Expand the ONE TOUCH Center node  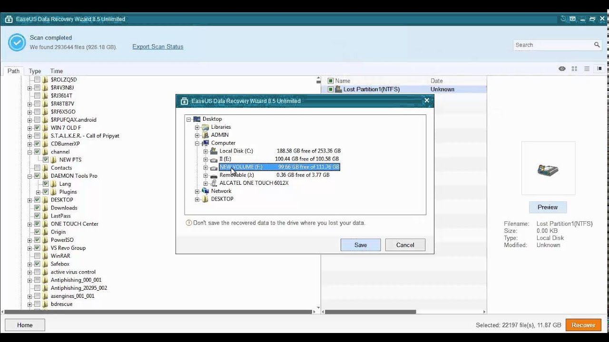(29, 224)
